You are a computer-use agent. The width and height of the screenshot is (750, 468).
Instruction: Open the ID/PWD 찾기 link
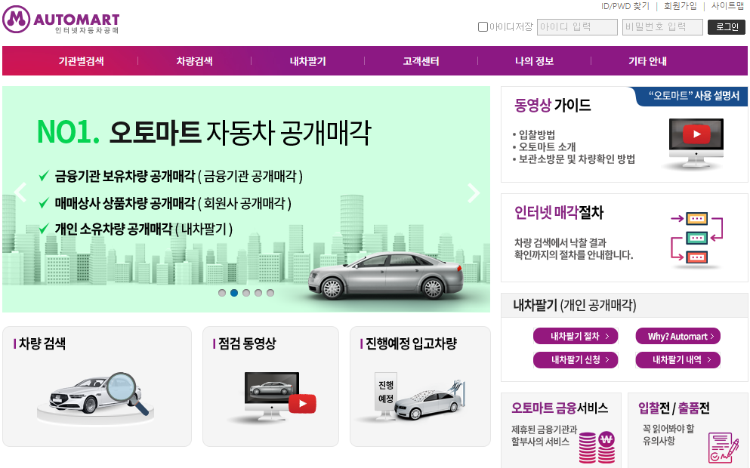tap(625, 6)
